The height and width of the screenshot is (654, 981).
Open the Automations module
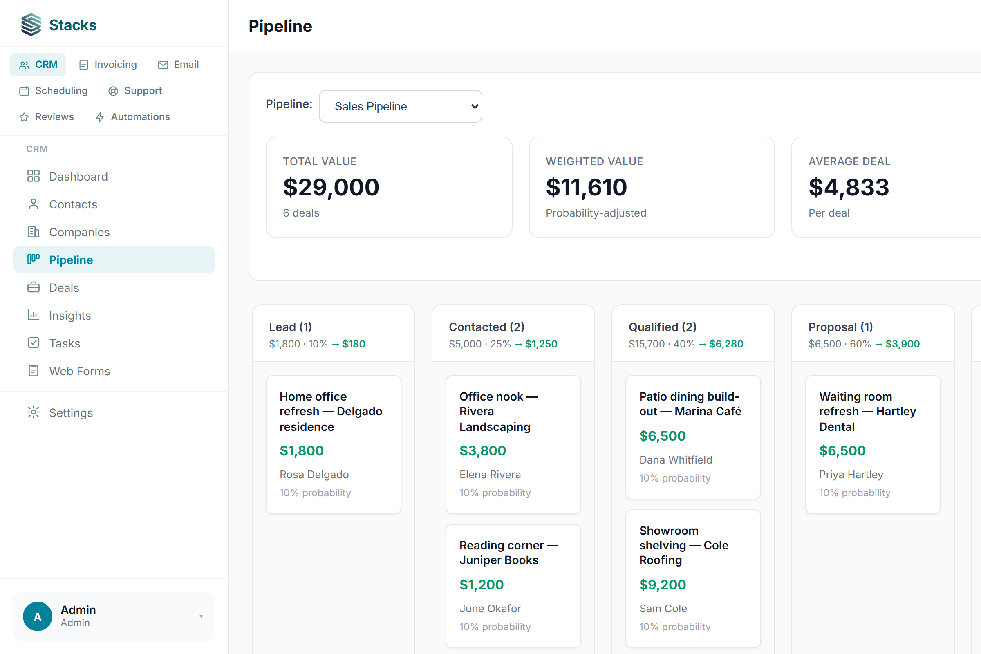(x=132, y=117)
